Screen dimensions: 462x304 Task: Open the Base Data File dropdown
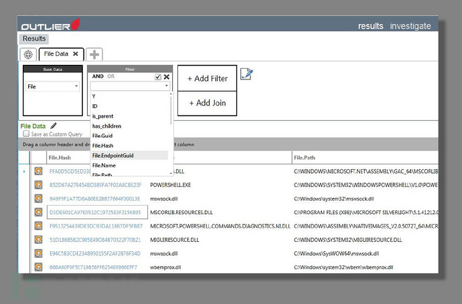pyautogui.click(x=76, y=86)
